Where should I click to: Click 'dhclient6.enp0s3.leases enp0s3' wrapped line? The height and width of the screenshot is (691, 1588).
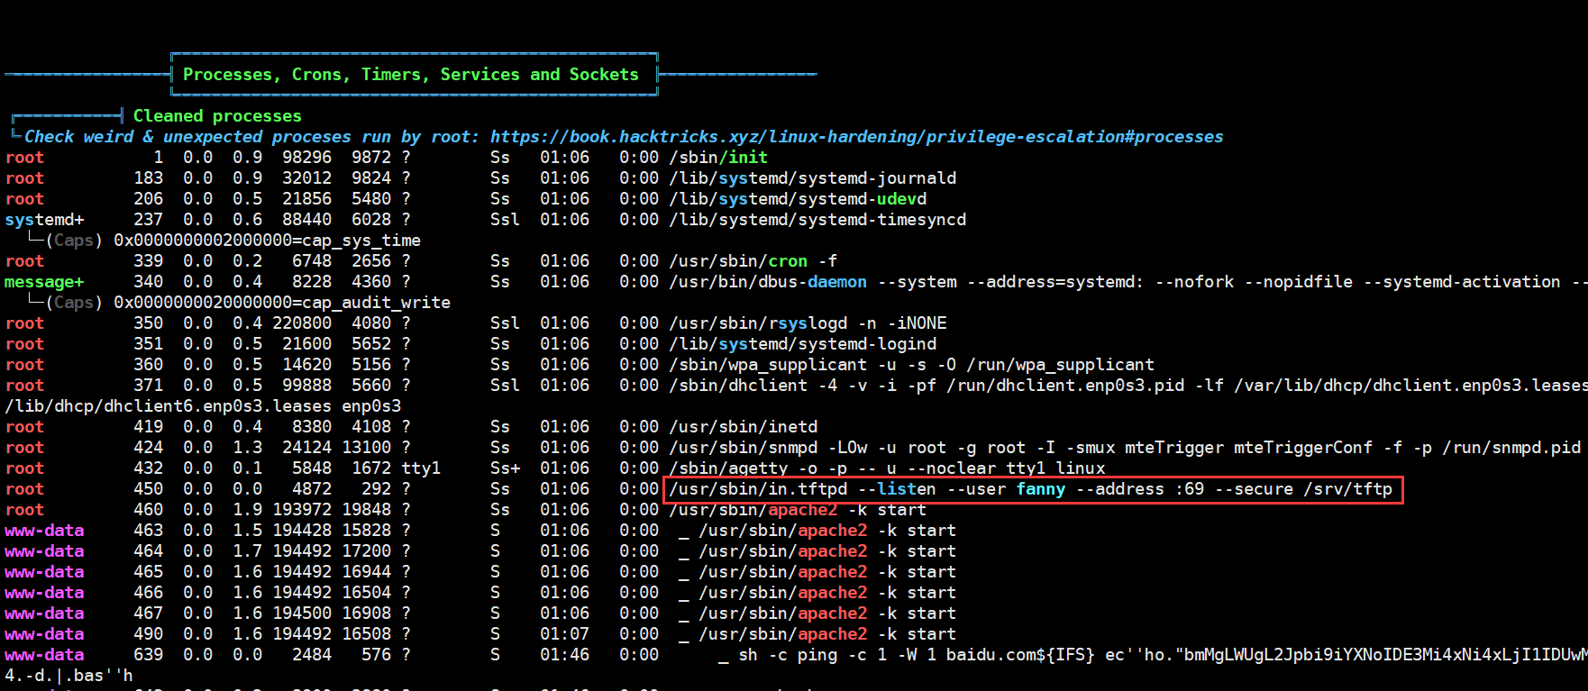pyautogui.click(x=203, y=406)
